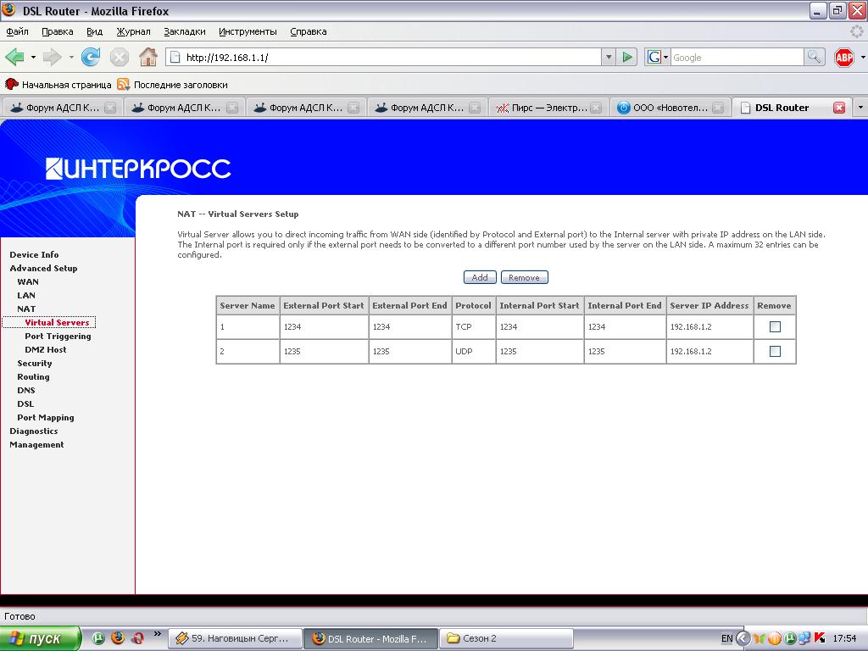868x651 pixels.
Task: Open the Latest Headlines RSS bookmark
Action: [173, 85]
